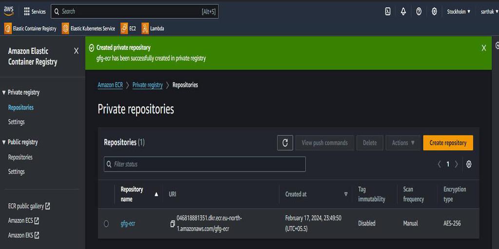Select Repositories under Public registry
This screenshot has width=499, height=249.
click(20, 157)
